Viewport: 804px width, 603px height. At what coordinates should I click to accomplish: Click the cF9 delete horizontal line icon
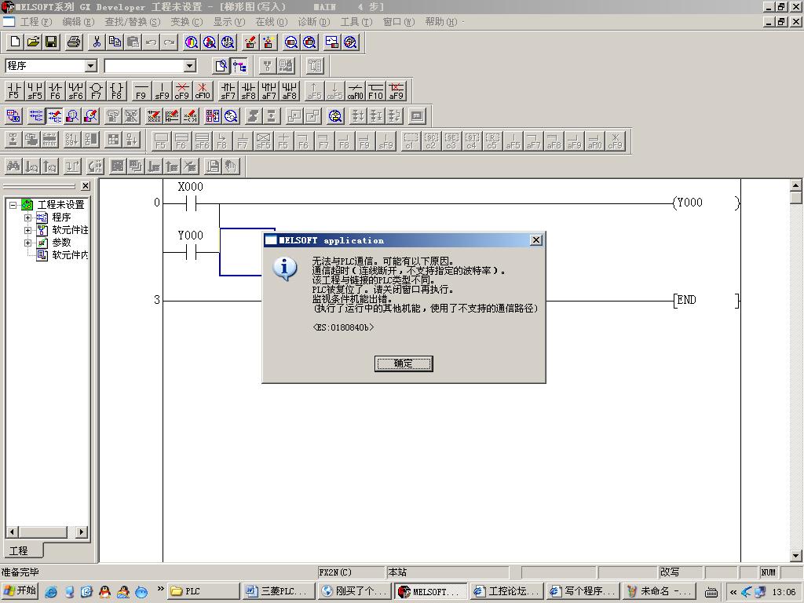click(182, 91)
